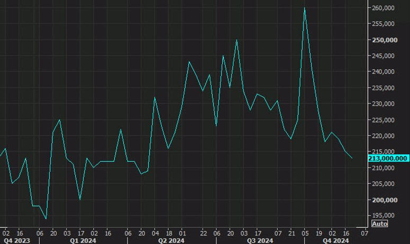Choose the 220,000 level label
This screenshot has height=244, width=410.
pos(383,136)
